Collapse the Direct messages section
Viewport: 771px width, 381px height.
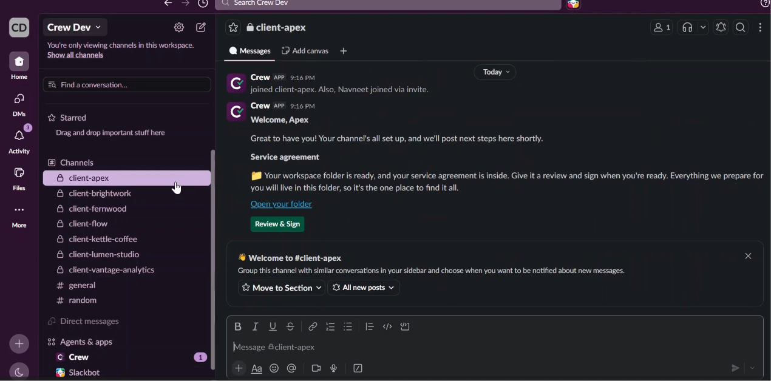83,322
